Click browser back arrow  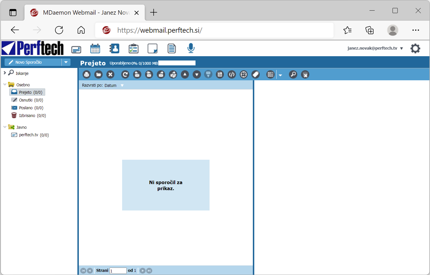point(15,30)
